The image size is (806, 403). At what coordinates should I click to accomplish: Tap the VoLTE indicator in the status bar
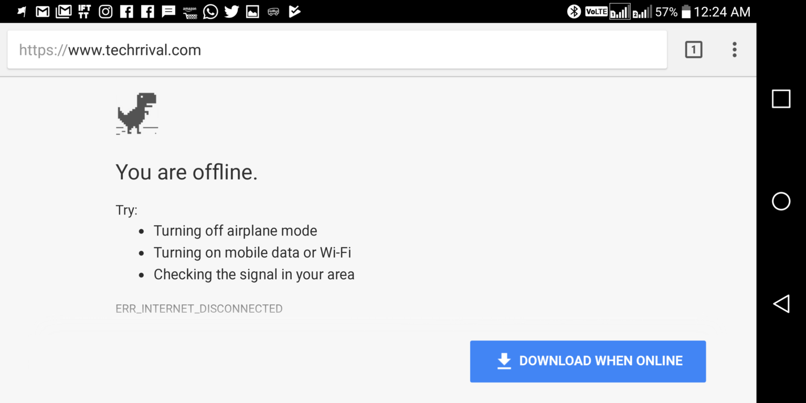[x=596, y=11]
